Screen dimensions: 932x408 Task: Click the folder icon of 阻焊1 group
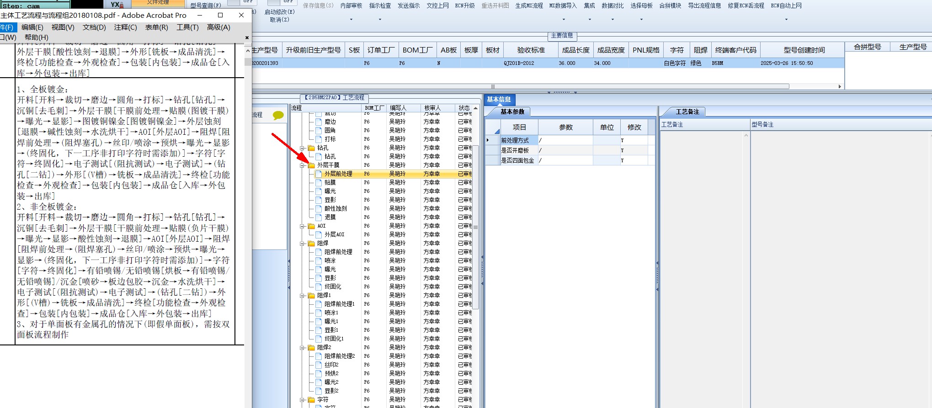click(x=311, y=295)
